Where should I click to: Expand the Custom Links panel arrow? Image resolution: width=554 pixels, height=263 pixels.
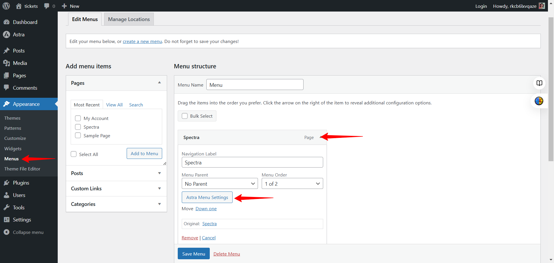[x=159, y=189]
